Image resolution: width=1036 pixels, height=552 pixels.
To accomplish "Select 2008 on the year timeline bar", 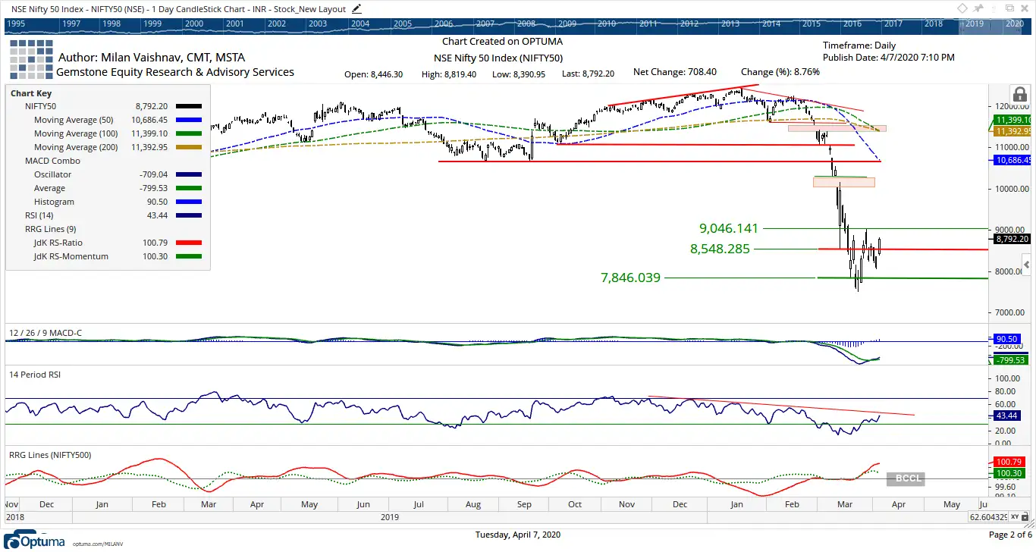I will click(525, 24).
